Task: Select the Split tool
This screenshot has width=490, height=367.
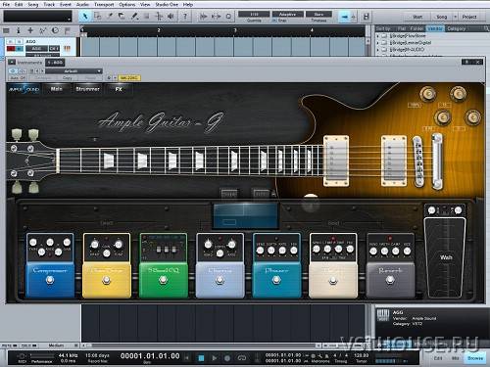Action: pos(110,17)
